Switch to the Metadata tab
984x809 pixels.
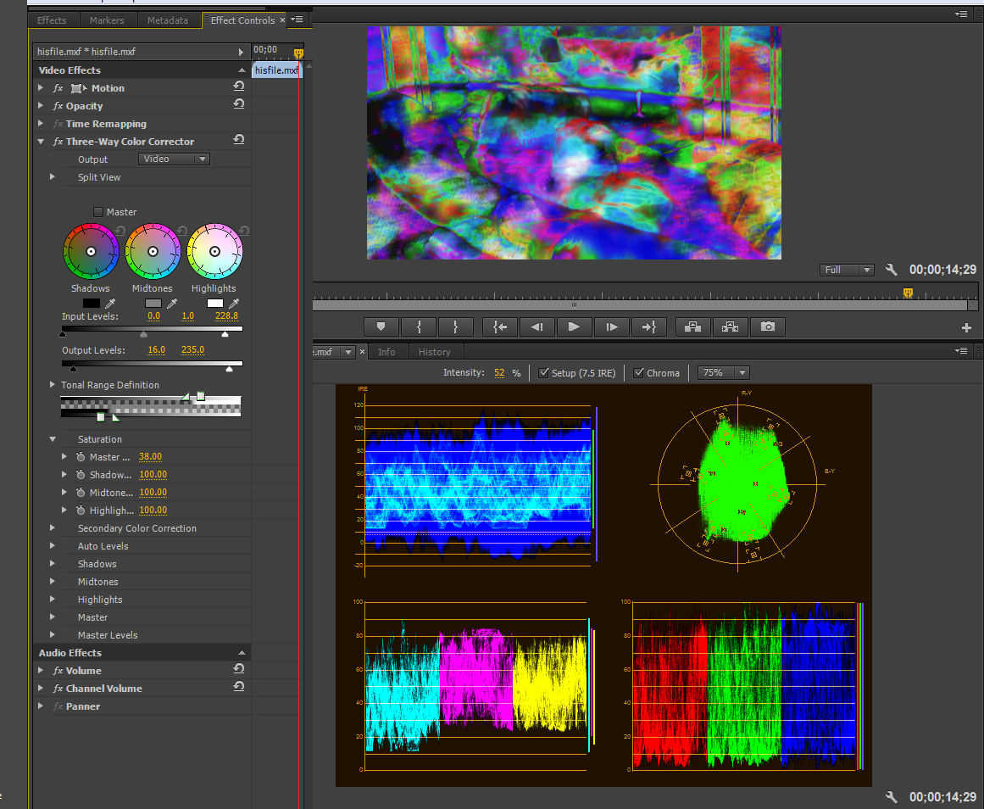pos(167,20)
